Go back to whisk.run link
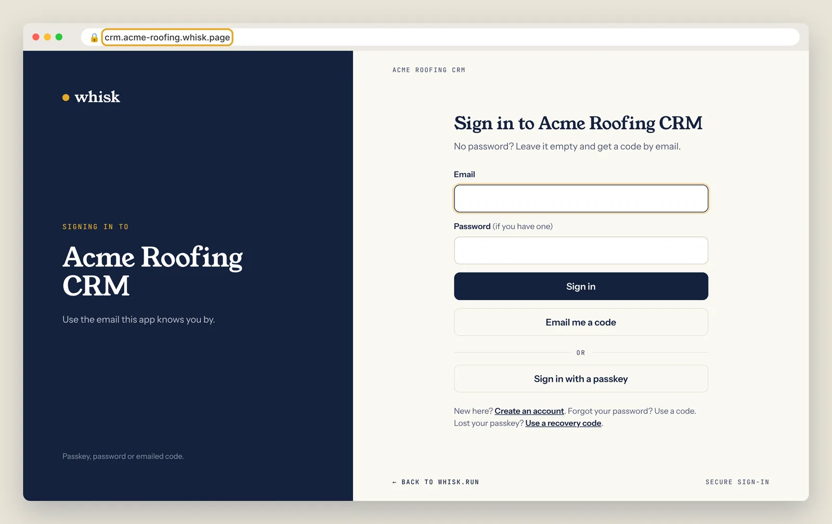This screenshot has height=524, width=832. pyautogui.click(x=435, y=482)
